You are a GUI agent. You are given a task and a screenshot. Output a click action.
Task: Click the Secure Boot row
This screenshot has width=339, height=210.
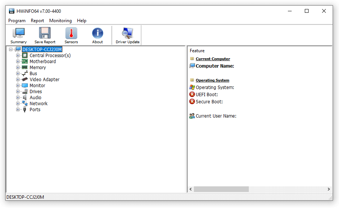coord(209,101)
